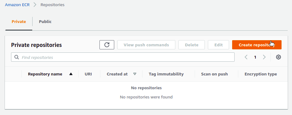Click the Created at sort triangle
Screen dimensions: 292x115
pos(135,74)
